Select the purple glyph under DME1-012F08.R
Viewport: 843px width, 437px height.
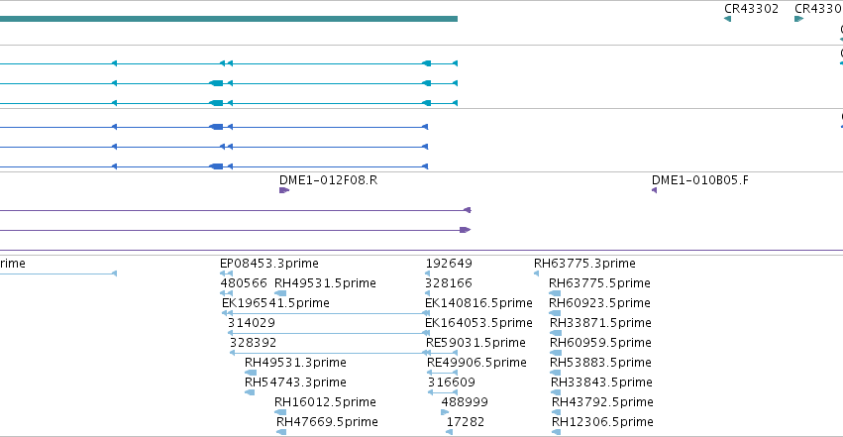[284, 190]
